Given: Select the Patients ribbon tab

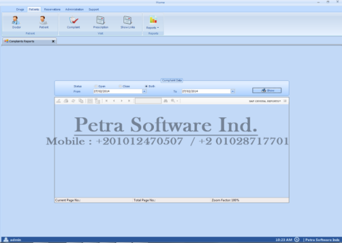Looking at the screenshot, I should point(34,9).
